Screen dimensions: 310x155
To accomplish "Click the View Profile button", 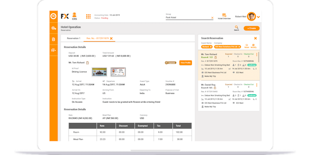I will point(185,63).
